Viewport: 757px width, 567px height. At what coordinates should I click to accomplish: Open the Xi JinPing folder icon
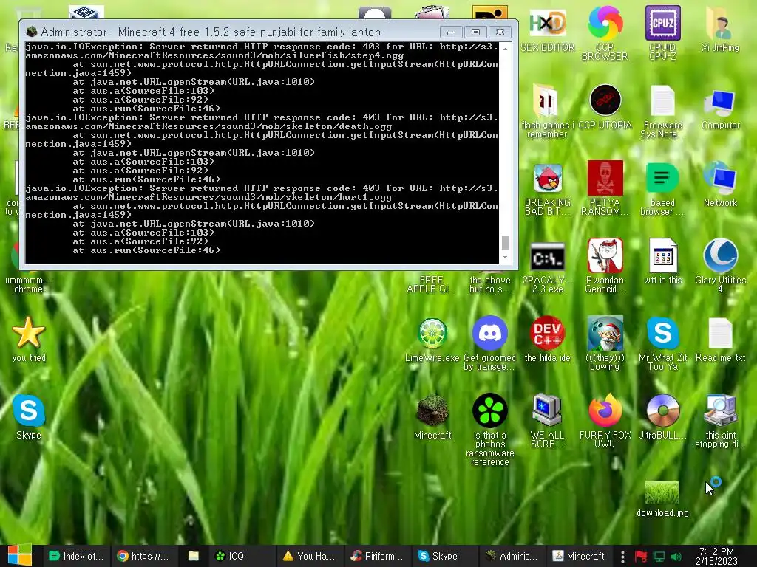click(720, 23)
